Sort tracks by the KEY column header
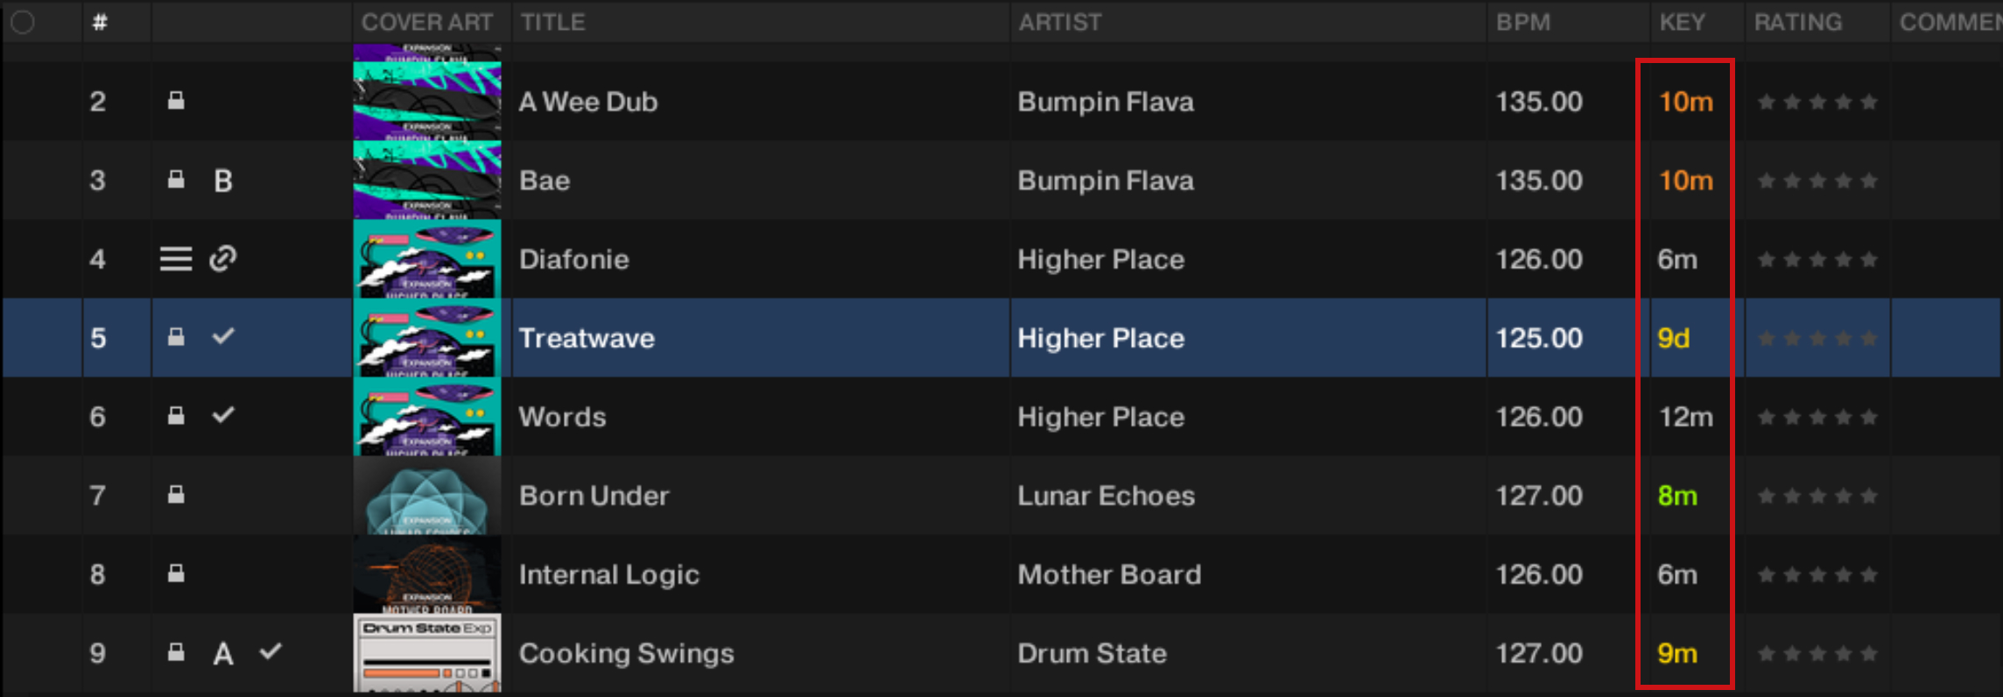Viewport: 2003px width, 697px height. [x=1682, y=22]
